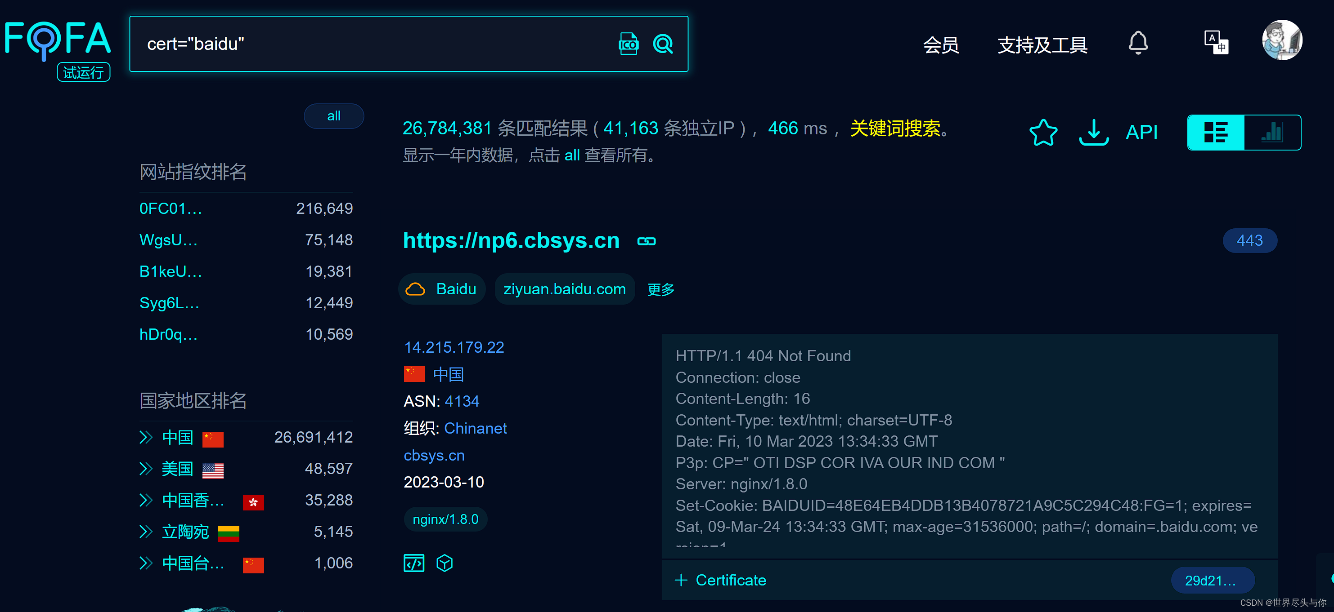
Task: Expand 中国台… region row
Action: point(146,563)
